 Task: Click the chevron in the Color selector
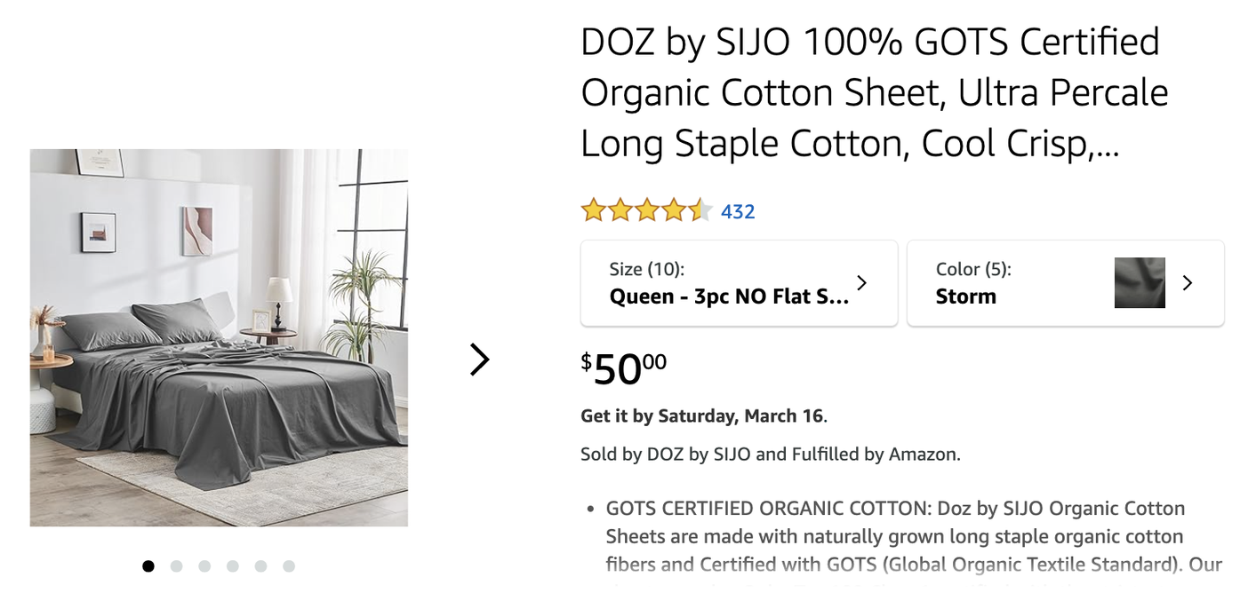pyautogui.click(x=1188, y=283)
